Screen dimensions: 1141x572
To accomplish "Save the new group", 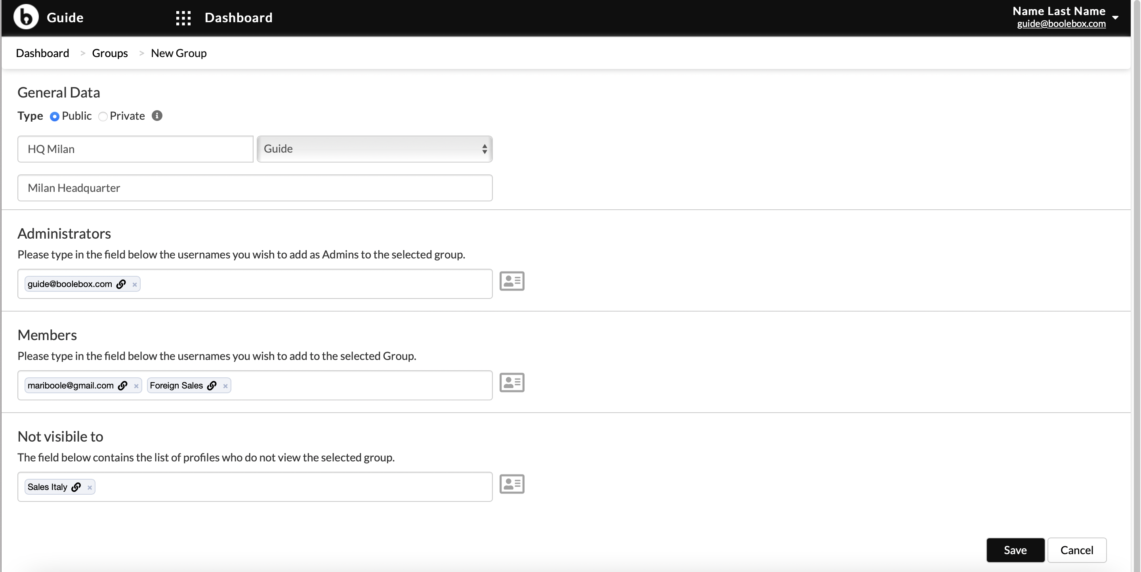I will click(x=1015, y=550).
